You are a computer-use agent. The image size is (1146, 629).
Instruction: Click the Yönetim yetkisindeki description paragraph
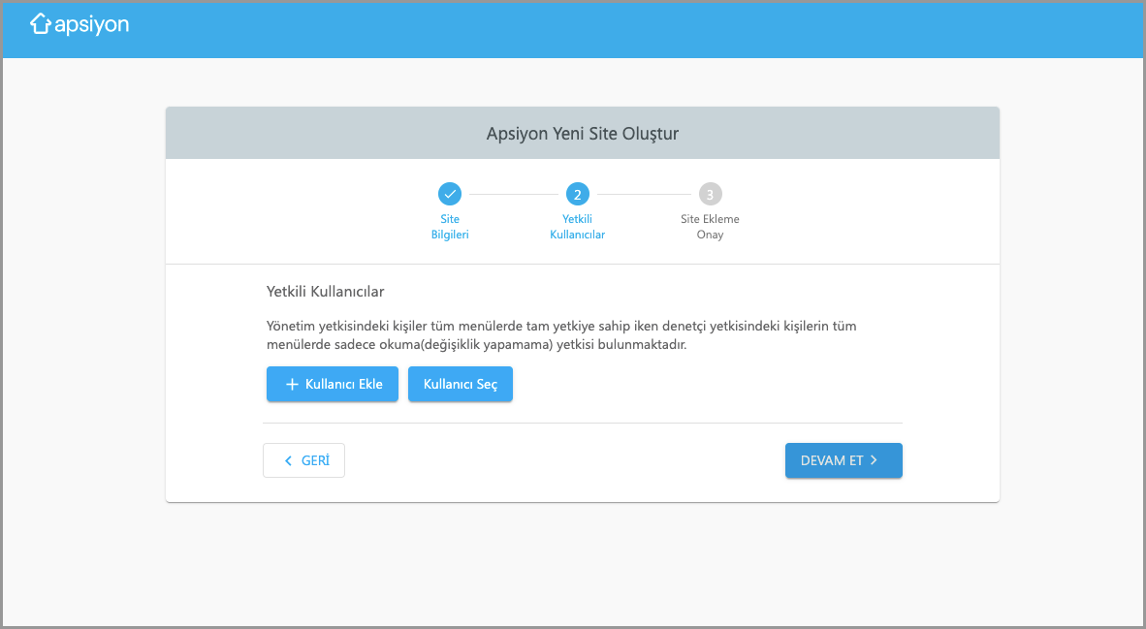pos(561,335)
